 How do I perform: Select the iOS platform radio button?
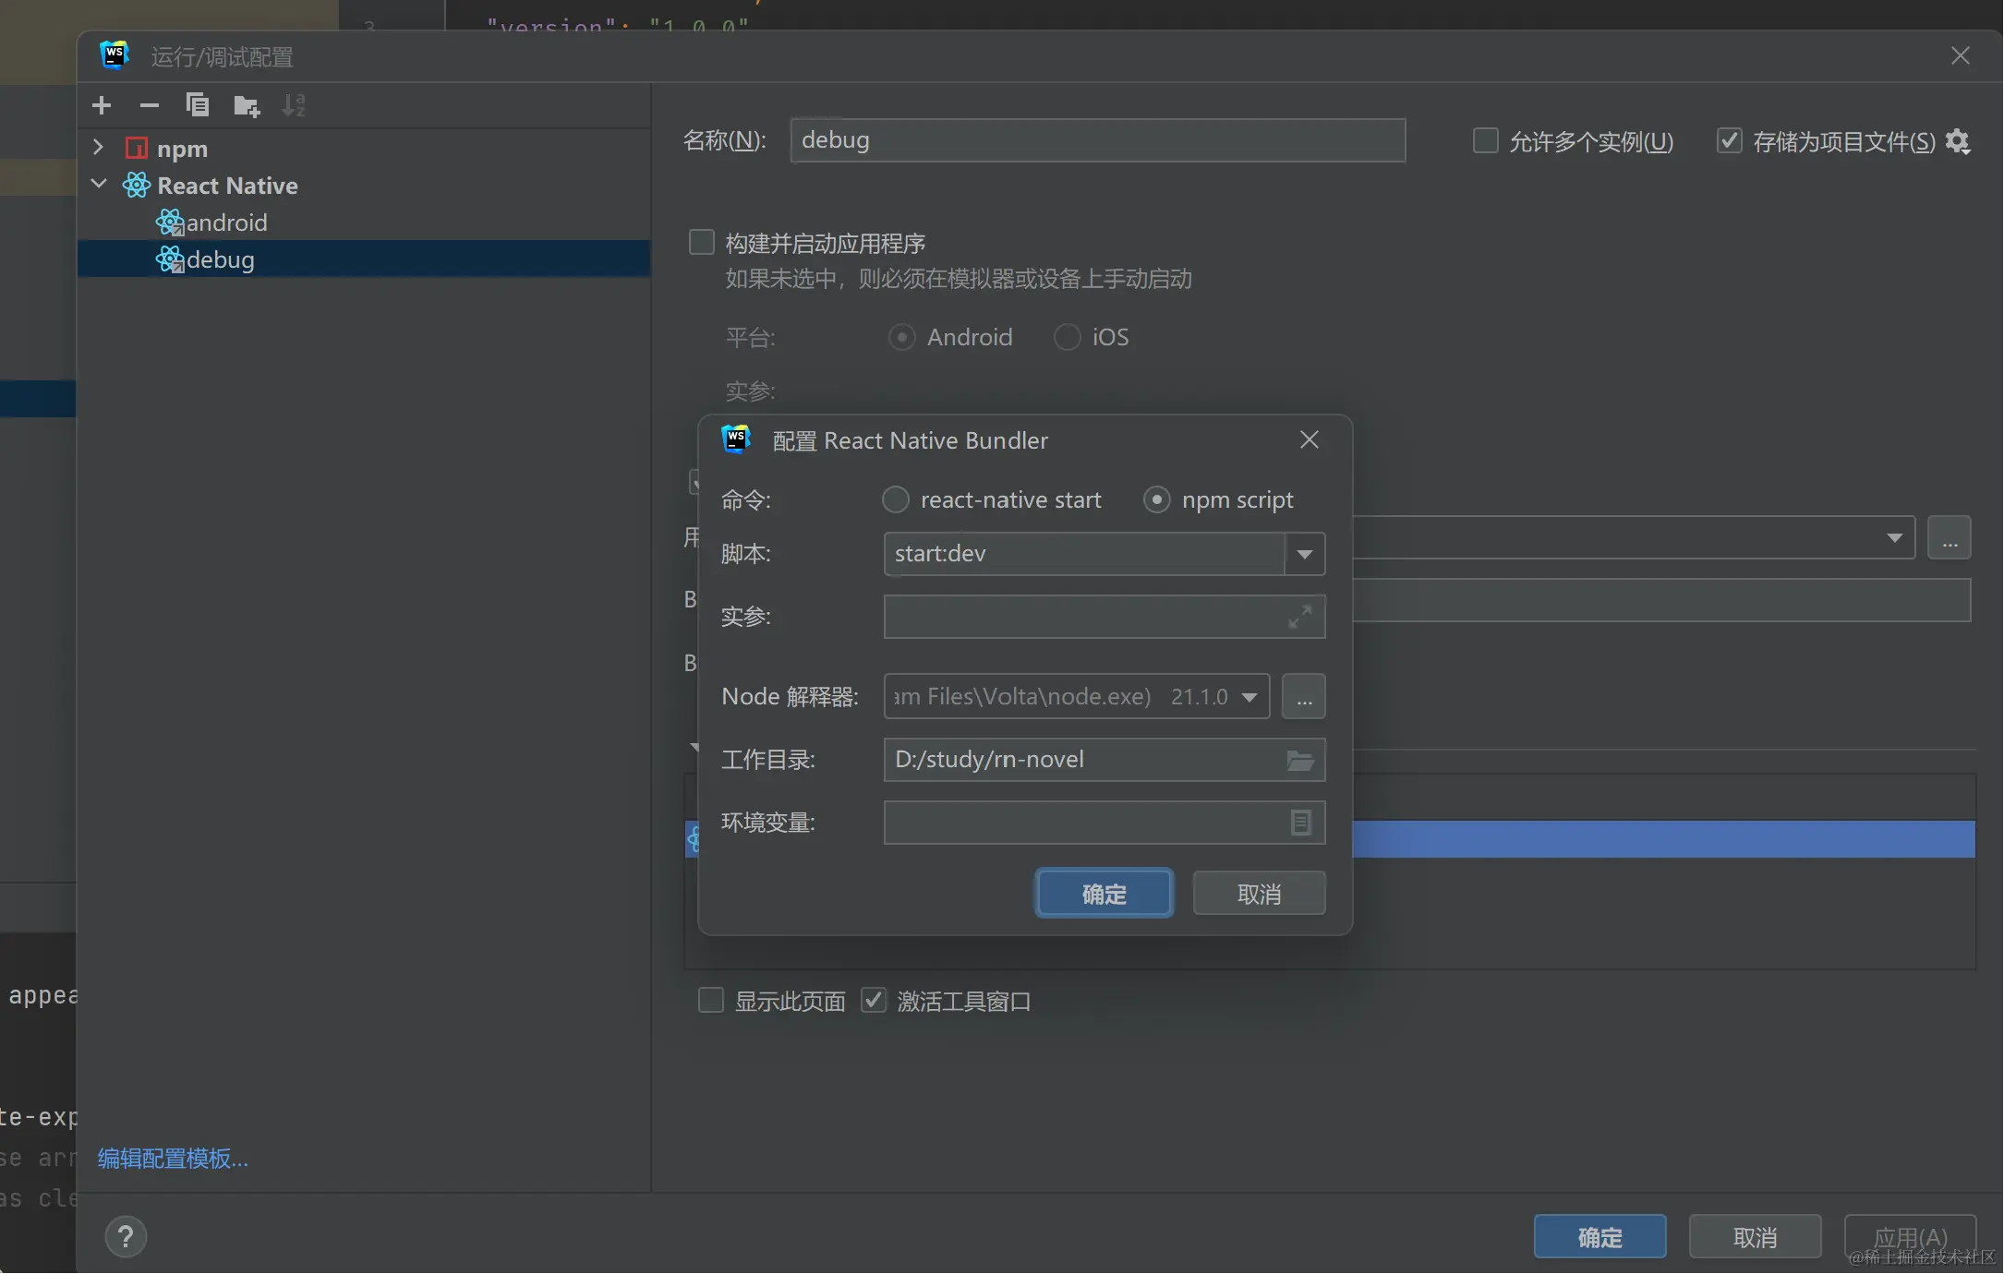[x=1067, y=337]
